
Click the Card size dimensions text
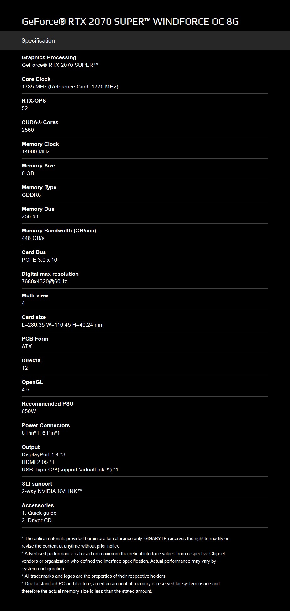tap(62, 325)
